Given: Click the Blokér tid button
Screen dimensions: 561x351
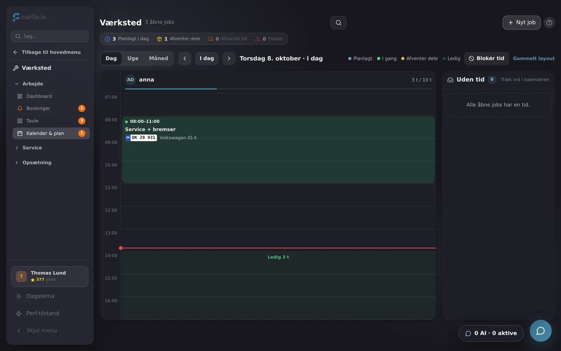Looking at the screenshot, I should click(x=486, y=58).
